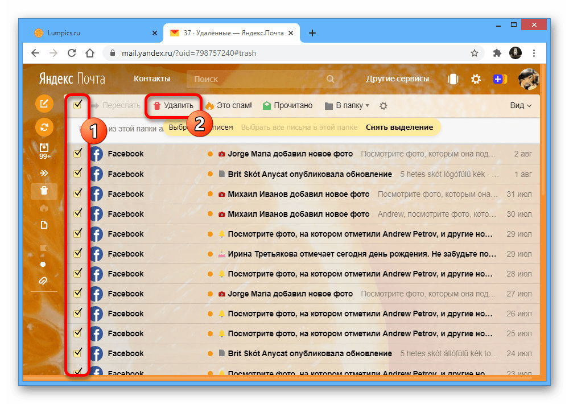Open the В папку dropdown
The image size is (569, 404).
(x=346, y=105)
